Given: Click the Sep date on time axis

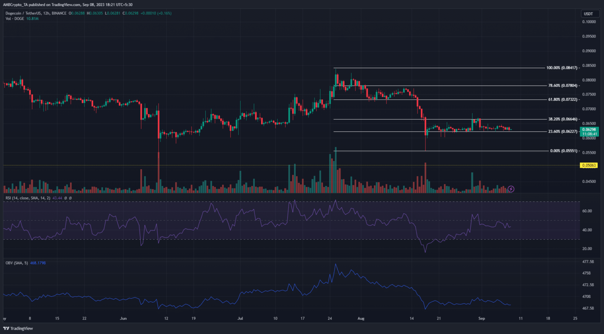Looking at the screenshot, I should pos(481,319).
